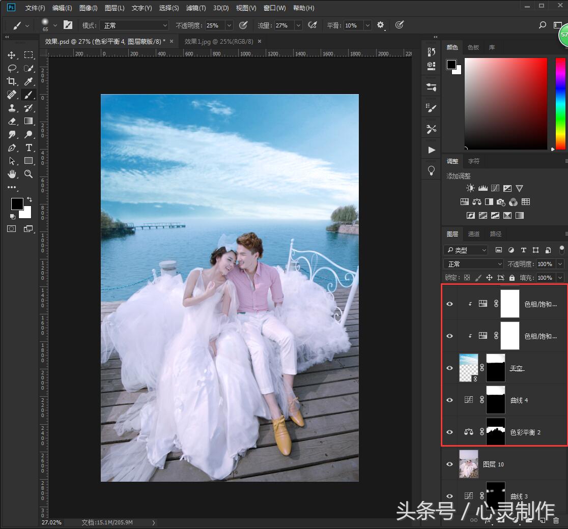Open the layer filter 类型 dropdown
568x529 pixels.
pyautogui.click(x=465, y=250)
